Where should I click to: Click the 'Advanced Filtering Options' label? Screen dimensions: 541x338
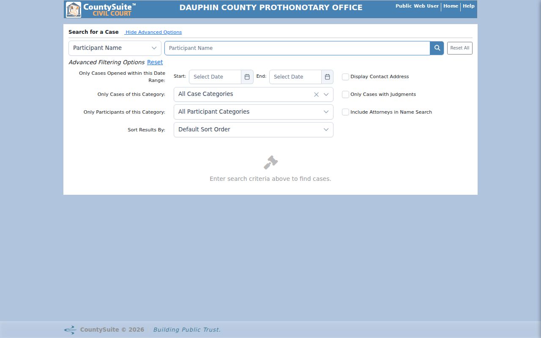coord(107,63)
